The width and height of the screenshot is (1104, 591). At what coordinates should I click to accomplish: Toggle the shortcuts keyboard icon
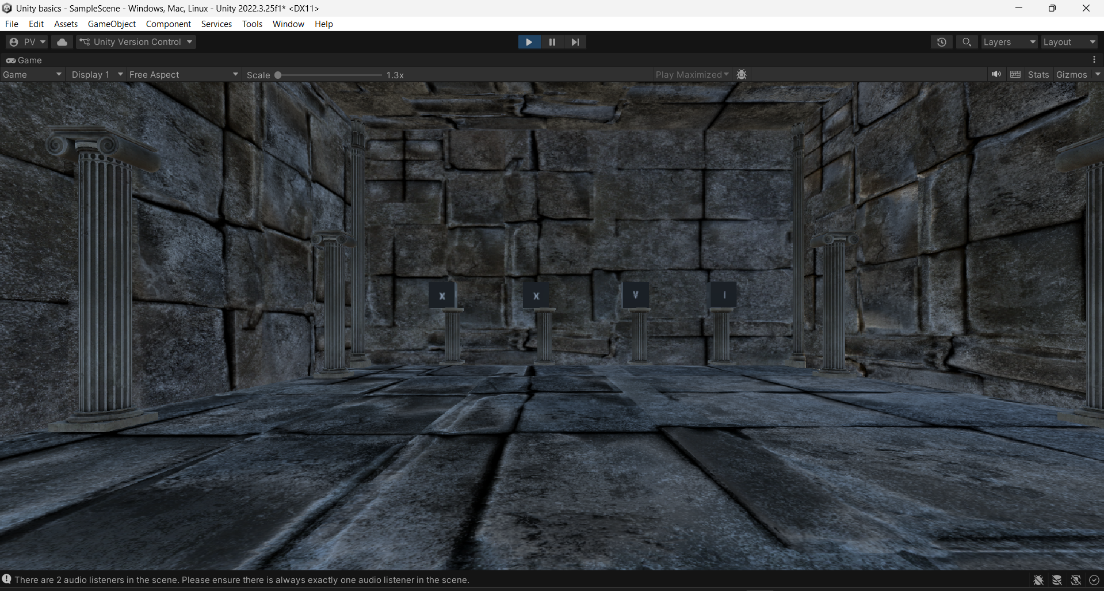[x=1015, y=75]
